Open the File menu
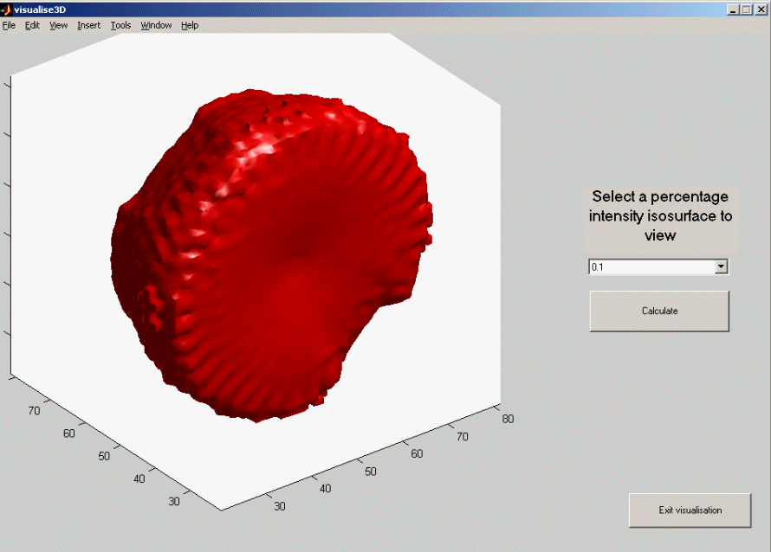 point(9,25)
